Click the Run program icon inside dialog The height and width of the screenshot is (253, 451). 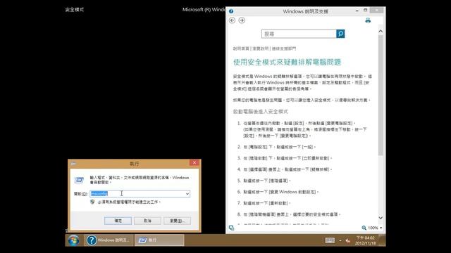79,180
